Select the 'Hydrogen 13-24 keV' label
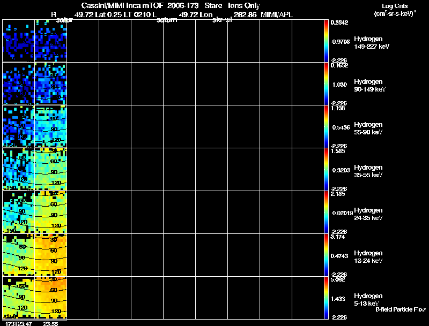 click(x=368, y=257)
